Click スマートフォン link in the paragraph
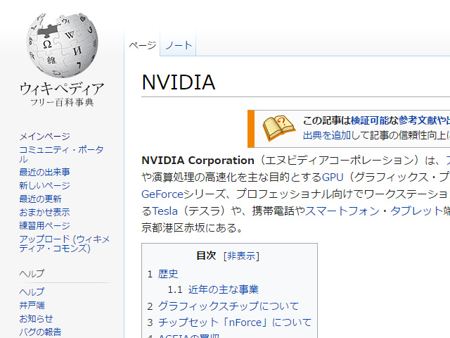450x338 pixels. [342, 211]
